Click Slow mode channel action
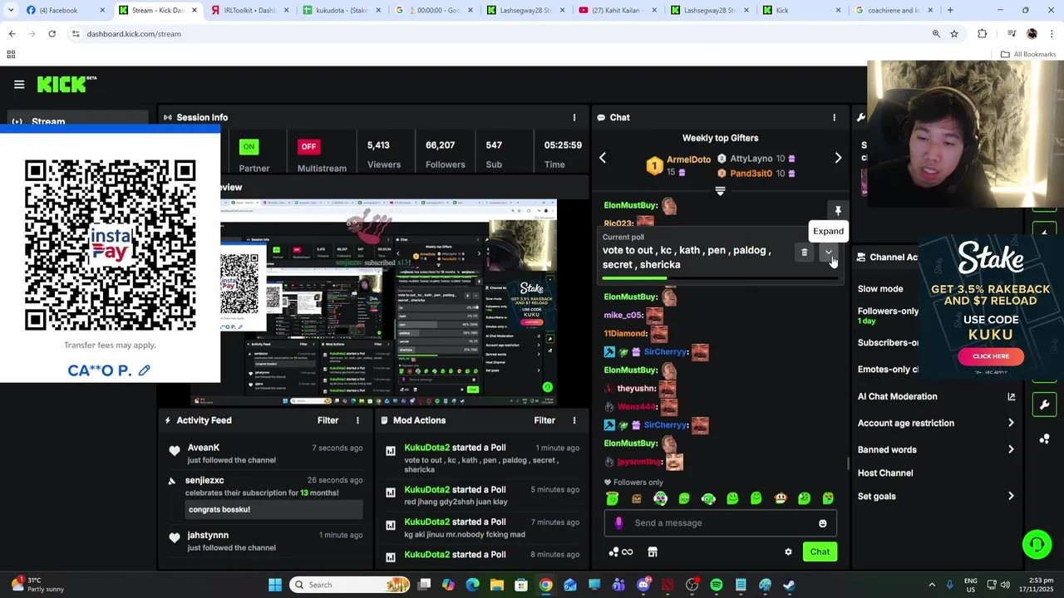This screenshot has width=1064, height=598. (880, 288)
